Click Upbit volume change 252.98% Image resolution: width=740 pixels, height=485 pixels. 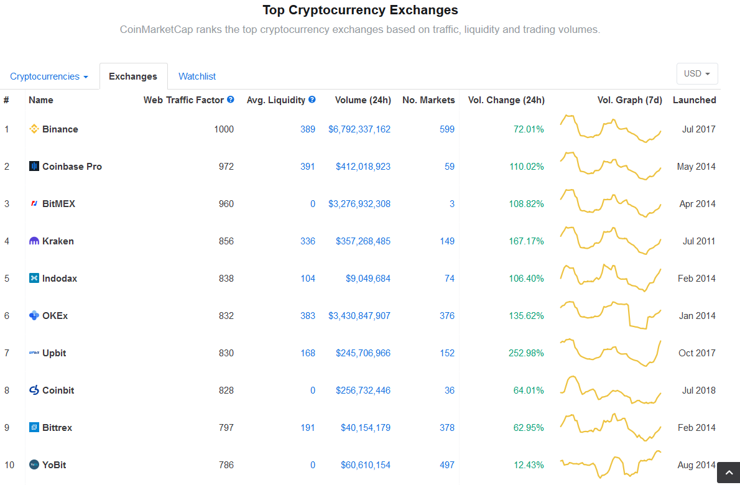pyautogui.click(x=526, y=353)
